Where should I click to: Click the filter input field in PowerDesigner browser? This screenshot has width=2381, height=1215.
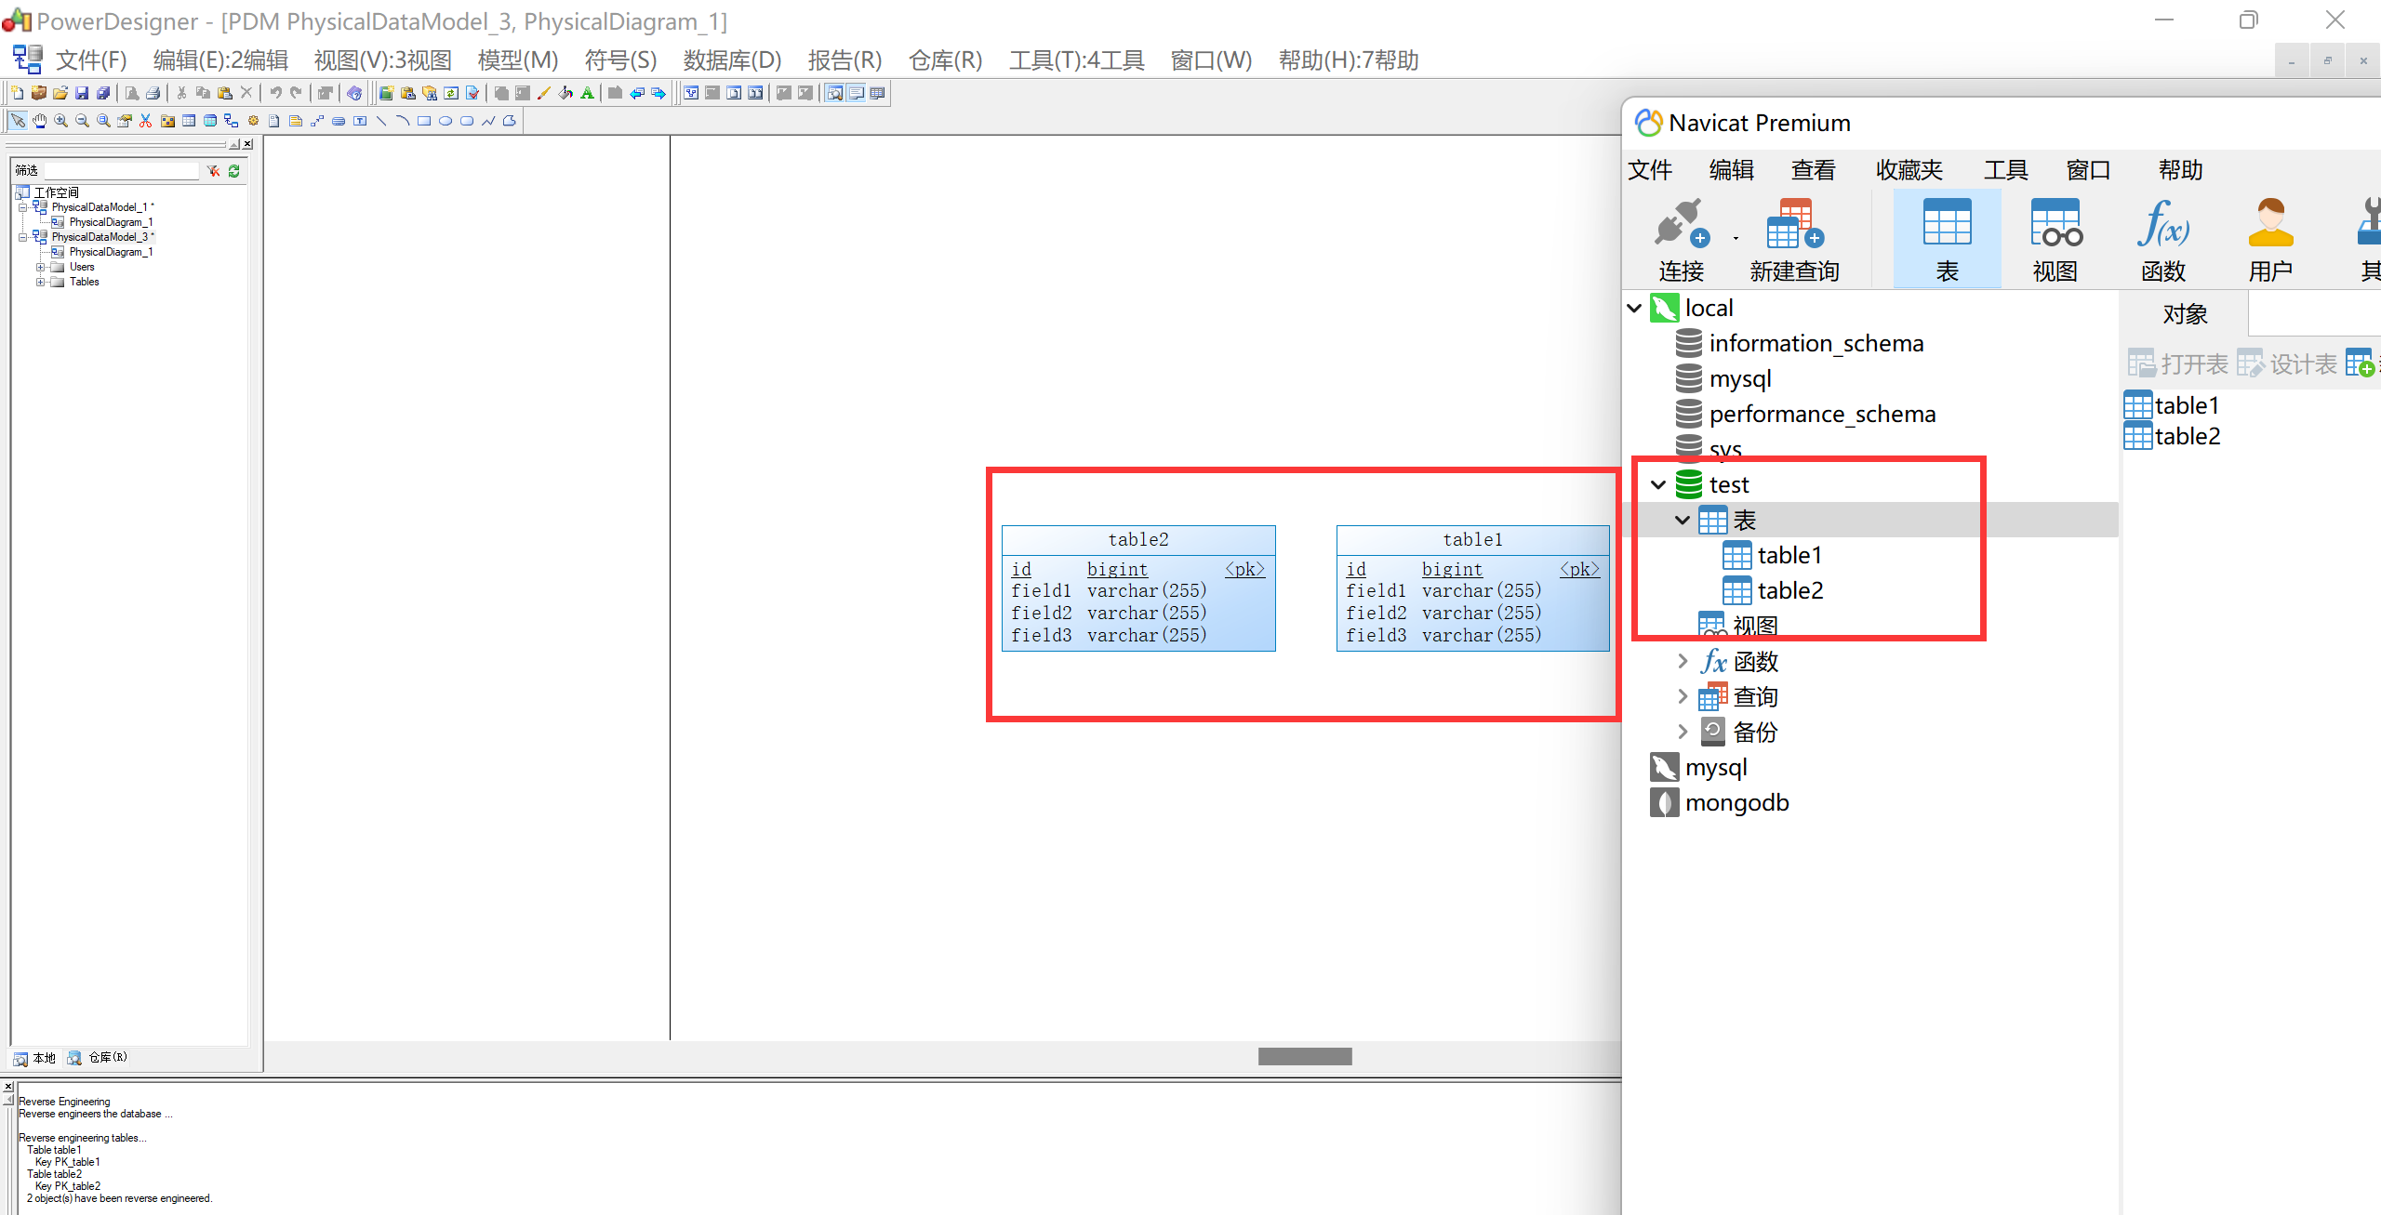click(x=120, y=170)
